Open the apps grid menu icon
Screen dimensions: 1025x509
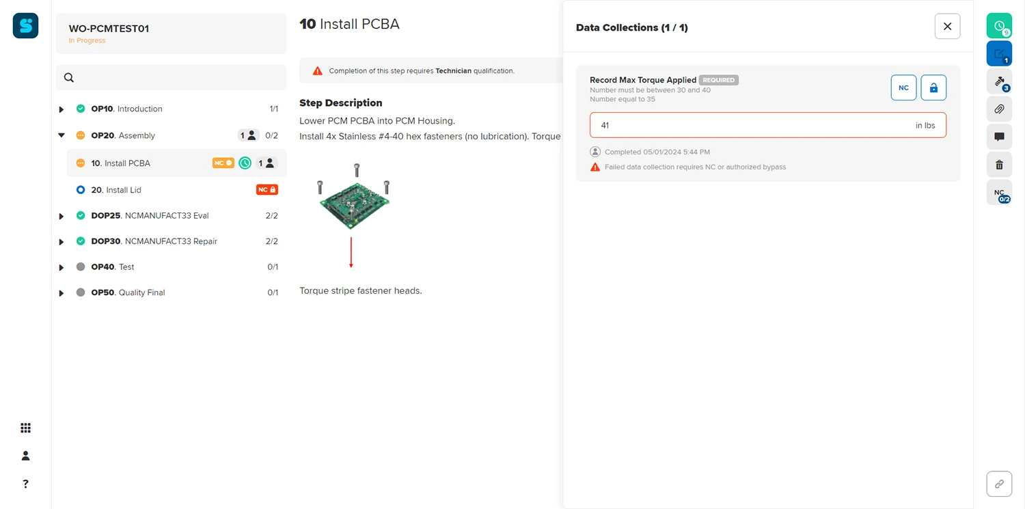[x=25, y=428]
